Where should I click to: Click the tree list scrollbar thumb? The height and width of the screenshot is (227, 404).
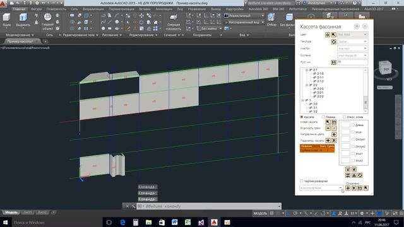[365, 102]
